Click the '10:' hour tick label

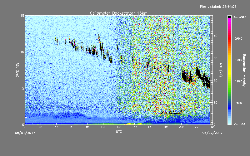pyautogui.click(x=103, y=127)
